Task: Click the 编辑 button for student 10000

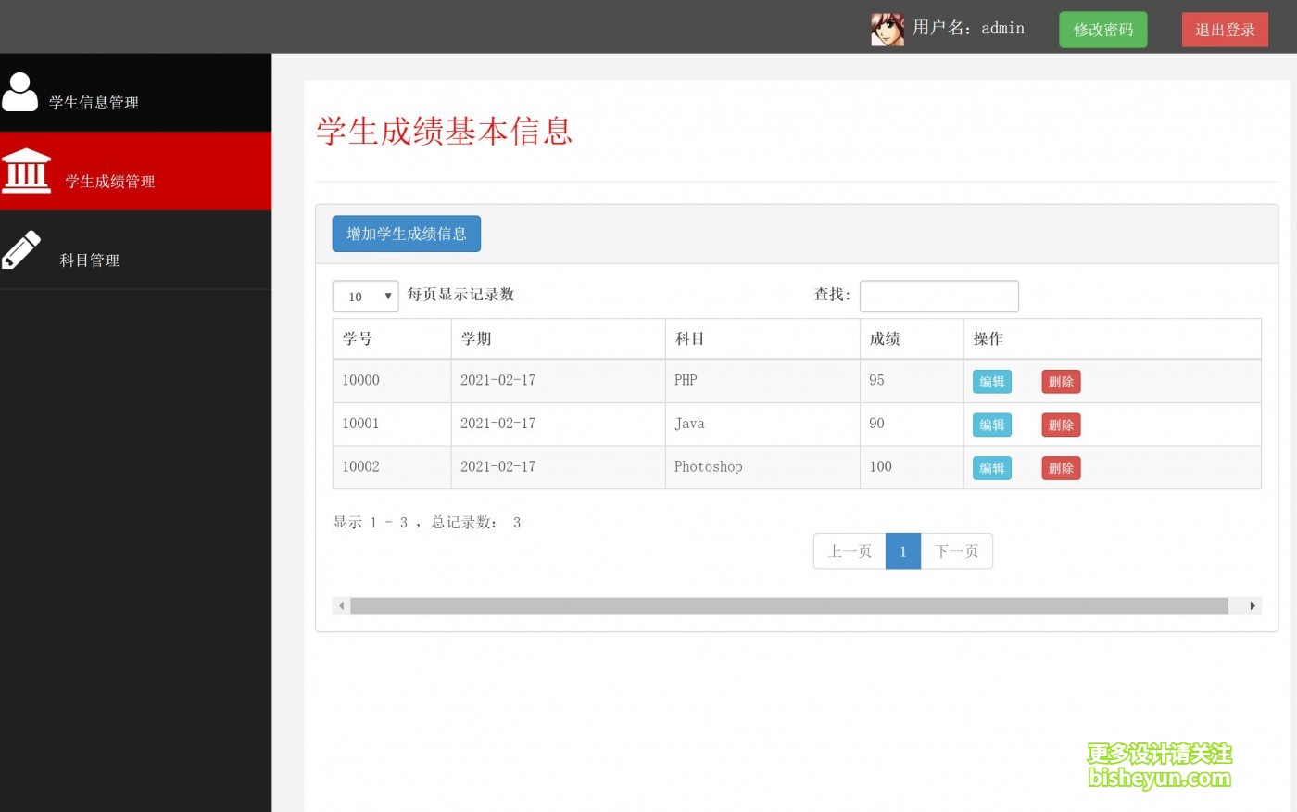Action: (991, 381)
